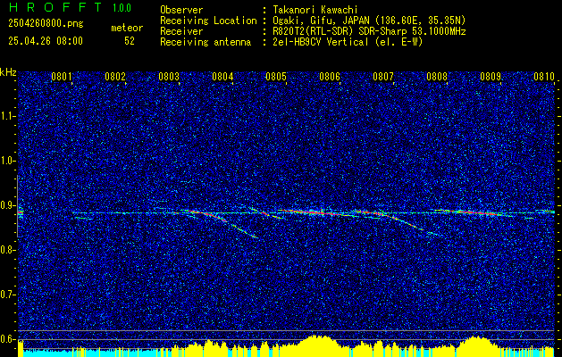Click the 0.7 frequency axis label
Viewport: 562px width, 357px height.
click(7, 295)
